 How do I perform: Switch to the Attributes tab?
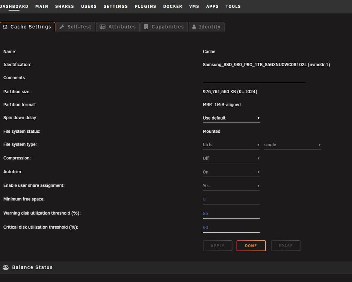(x=118, y=27)
